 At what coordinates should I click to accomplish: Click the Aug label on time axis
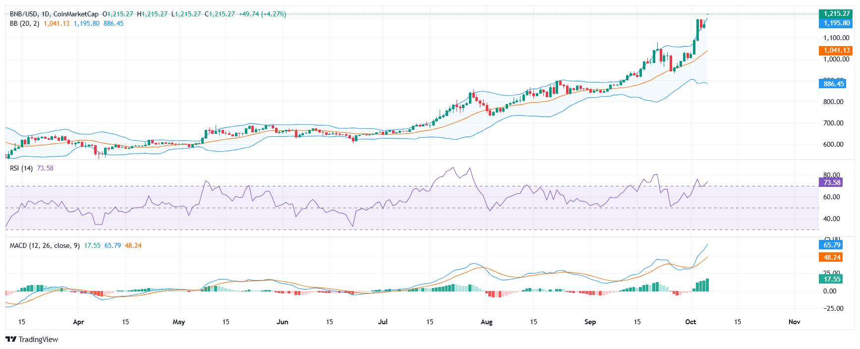coord(487,322)
